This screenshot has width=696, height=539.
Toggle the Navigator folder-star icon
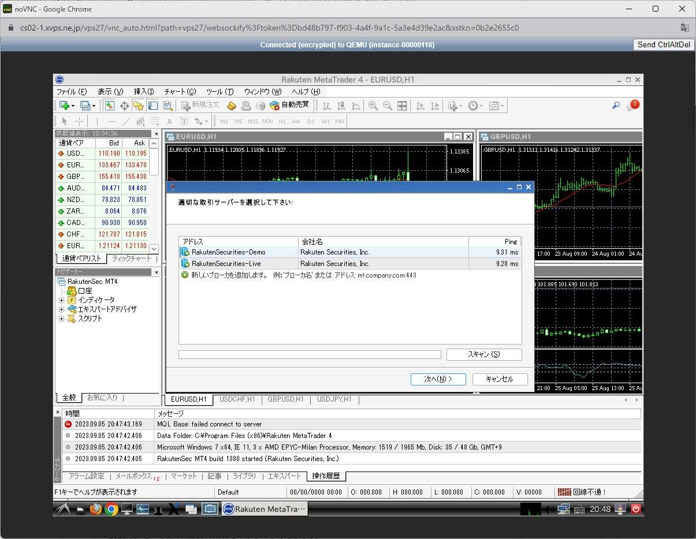coord(138,106)
